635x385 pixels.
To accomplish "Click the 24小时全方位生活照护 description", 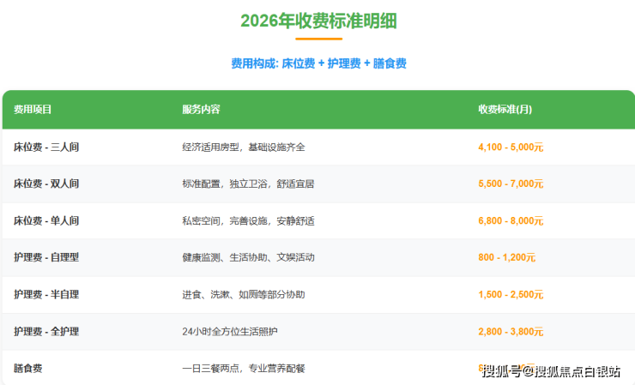I will click(x=232, y=331).
